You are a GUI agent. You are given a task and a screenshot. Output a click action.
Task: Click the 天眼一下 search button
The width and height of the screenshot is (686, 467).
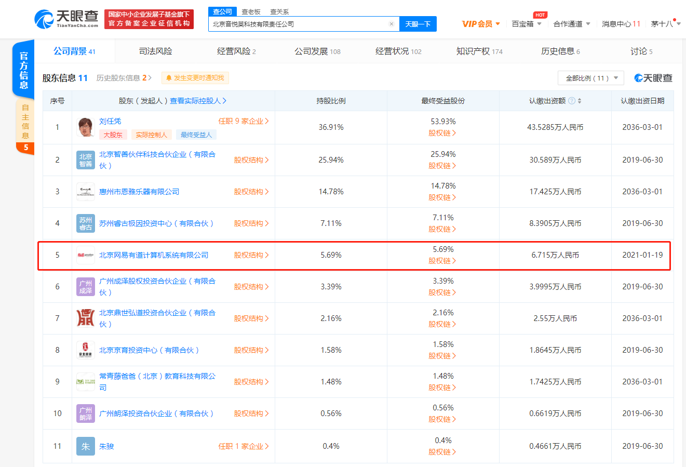click(418, 24)
